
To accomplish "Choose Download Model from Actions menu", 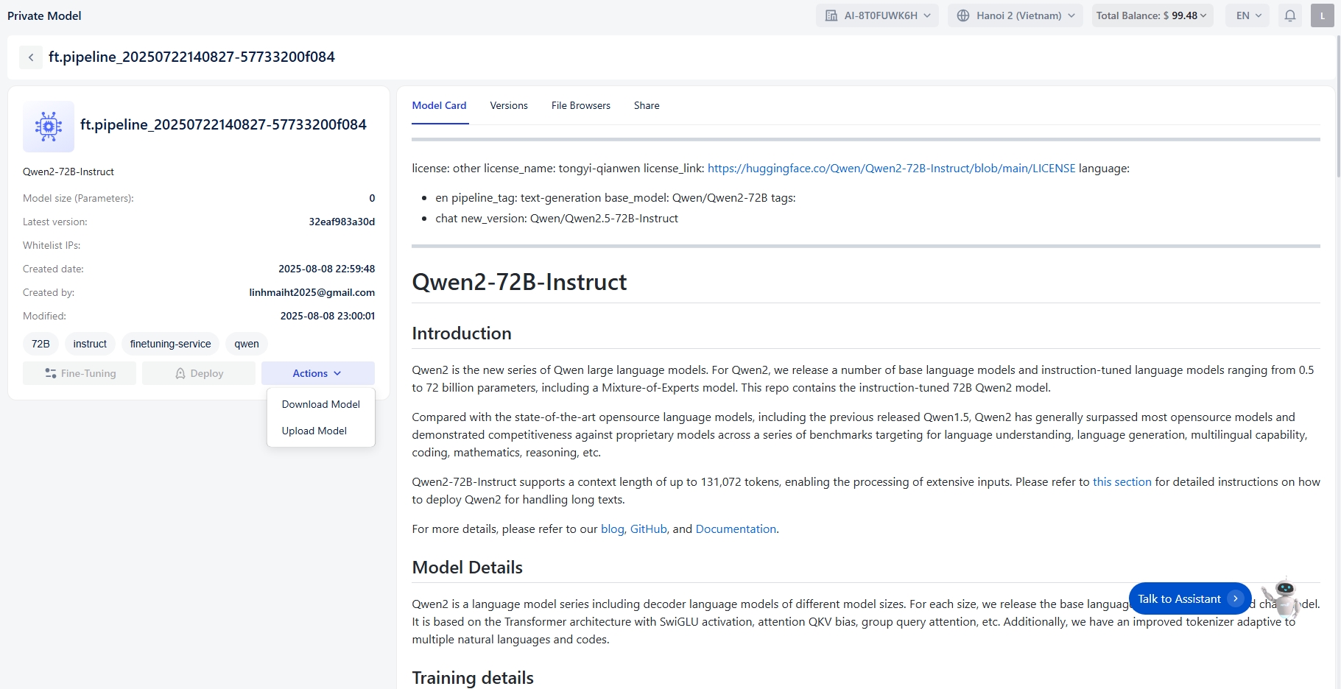I will [x=320, y=404].
